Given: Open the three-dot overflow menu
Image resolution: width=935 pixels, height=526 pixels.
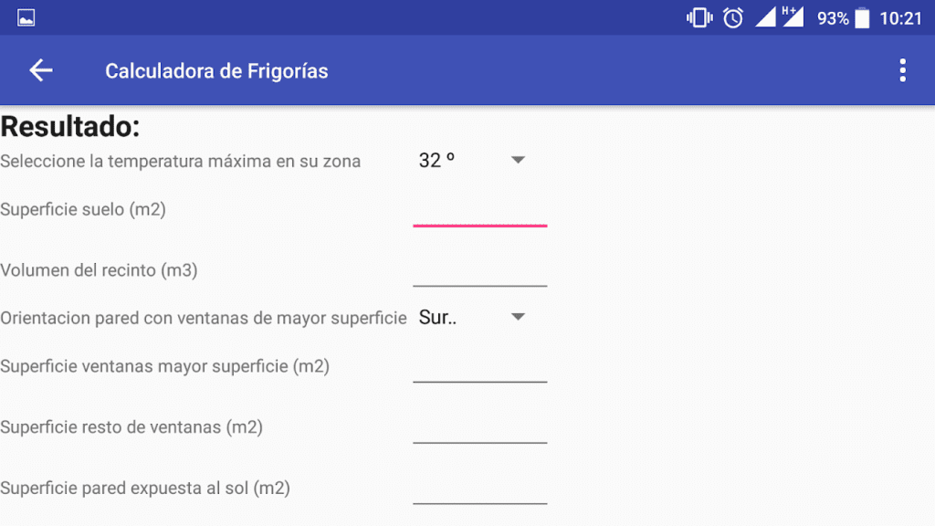Looking at the screenshot, I should (x=902, y=69).
